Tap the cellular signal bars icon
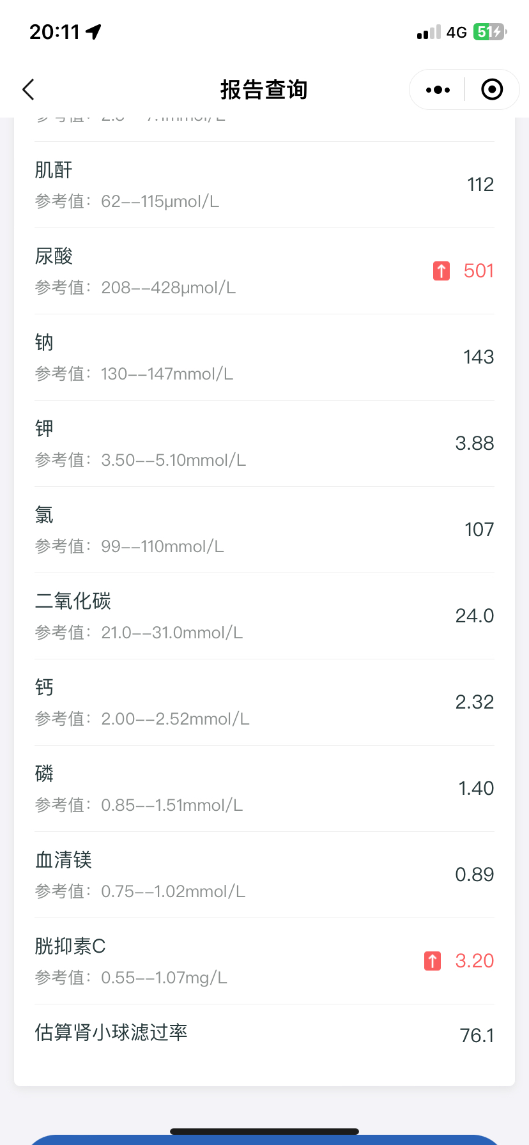529x1145 pixels. pyautogui.click(x=429, y=33)
